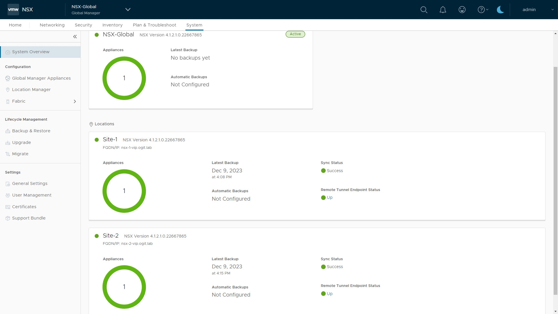
Task: Open the notifications bell
Action: [x=443, y=10]
